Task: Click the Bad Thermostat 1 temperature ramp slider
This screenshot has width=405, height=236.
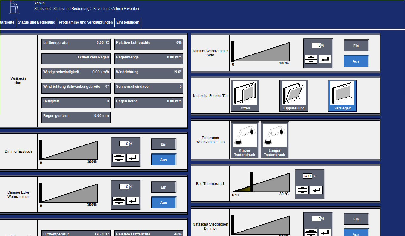Action: (261, 182)
